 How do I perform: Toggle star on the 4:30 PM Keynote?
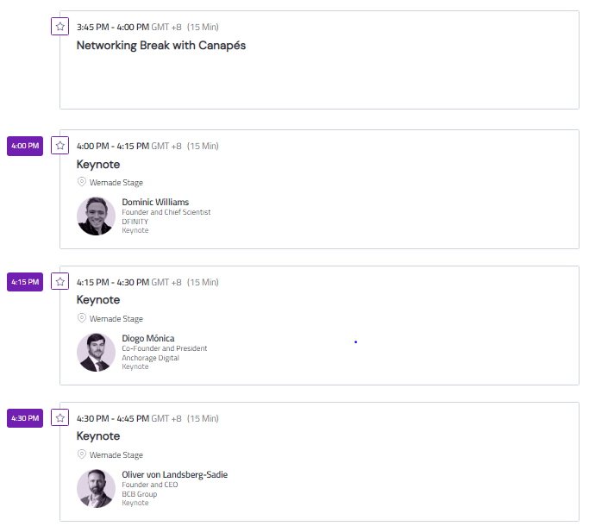point(60,418)
